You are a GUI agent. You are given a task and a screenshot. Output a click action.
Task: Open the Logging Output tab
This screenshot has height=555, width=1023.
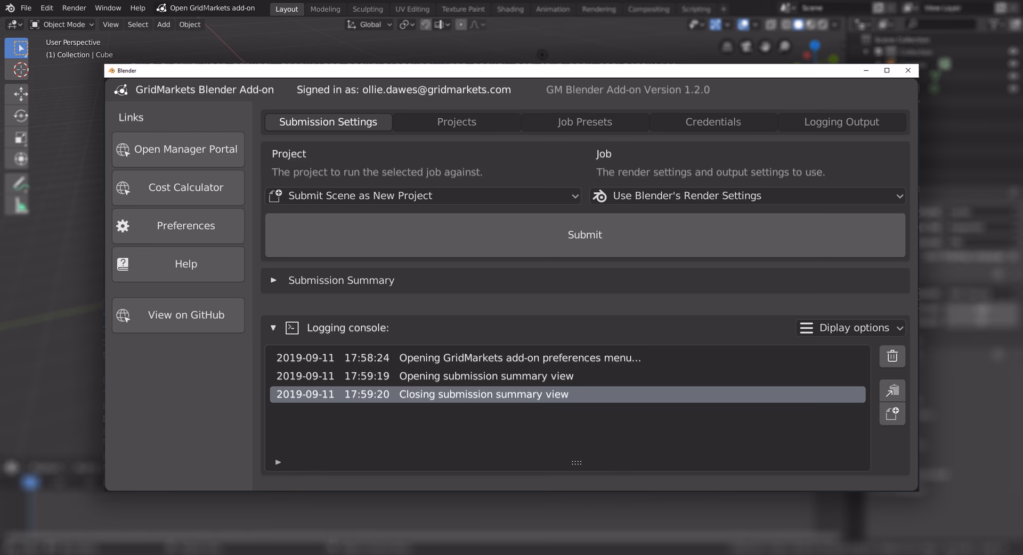coord(841,122)
